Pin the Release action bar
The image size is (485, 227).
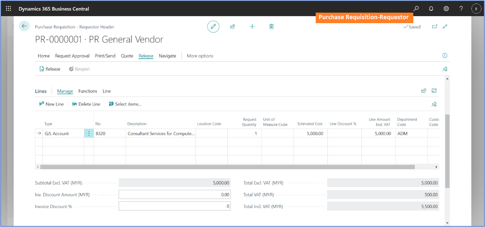pos(445,69)
